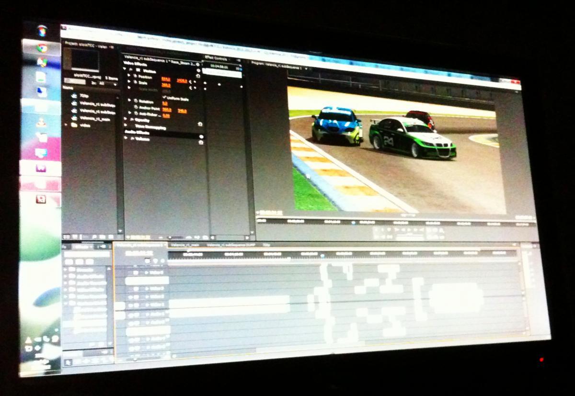
Task: Expand the Video Effects folder
Action: point(66,290)
